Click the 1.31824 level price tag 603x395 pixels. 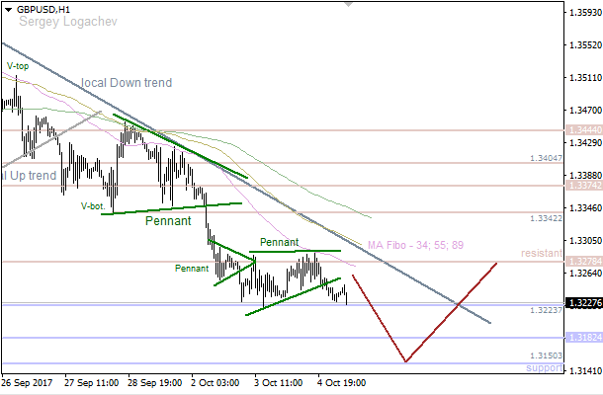click(580, 338)
